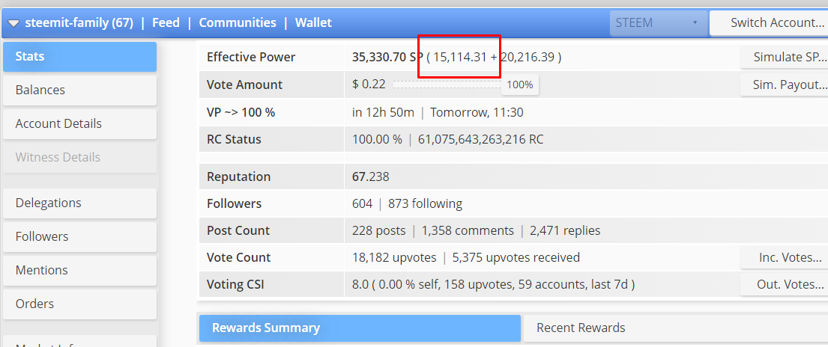The width and height of the screenshot is (828, 347).
Task: Click the 'in 12h 50m' VP recharge text
Action: click(384, 112)
